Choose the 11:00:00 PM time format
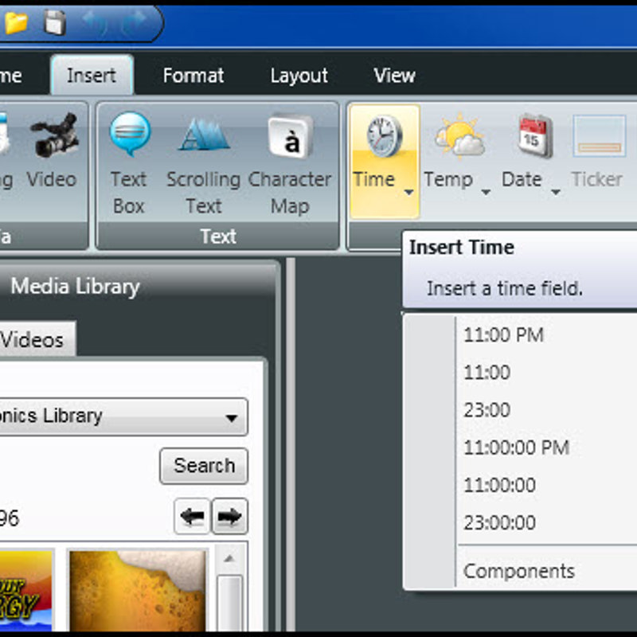The height and width of the screenshot is (637, 637). point(516,447)
